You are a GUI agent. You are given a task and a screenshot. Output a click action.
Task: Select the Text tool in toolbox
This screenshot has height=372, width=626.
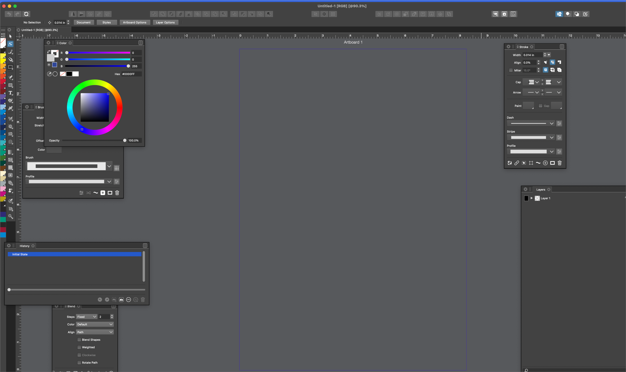pyautogui.click(x=11, y=93)
